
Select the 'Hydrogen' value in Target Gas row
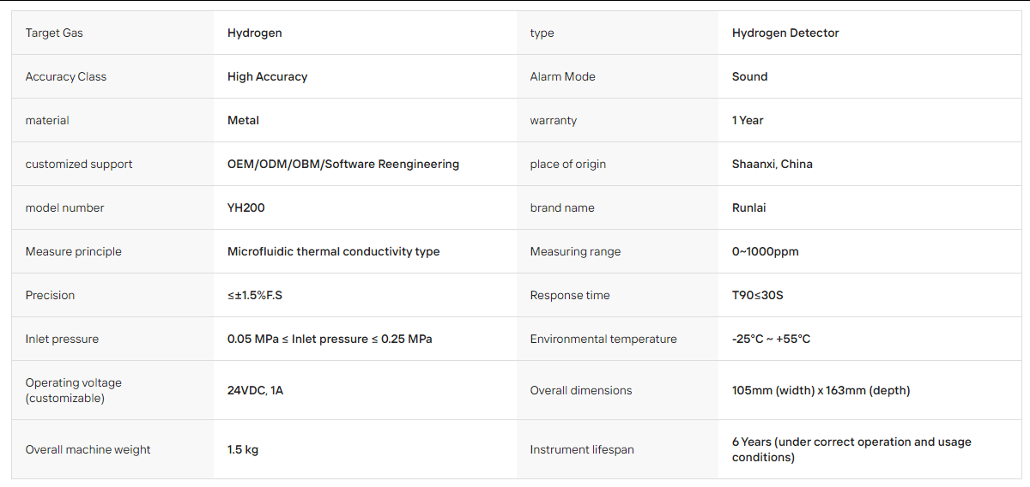pyautogui.click(x=255, y=33)
